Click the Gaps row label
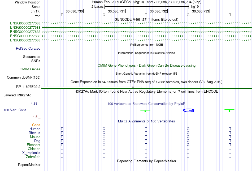Screen dimensions: 252x171 [x=36, y=125]
